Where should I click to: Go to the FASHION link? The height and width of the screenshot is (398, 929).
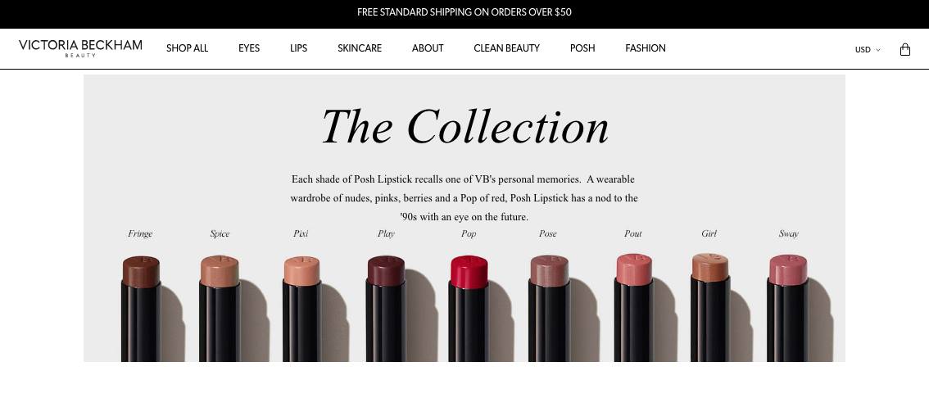coord(646,48)
